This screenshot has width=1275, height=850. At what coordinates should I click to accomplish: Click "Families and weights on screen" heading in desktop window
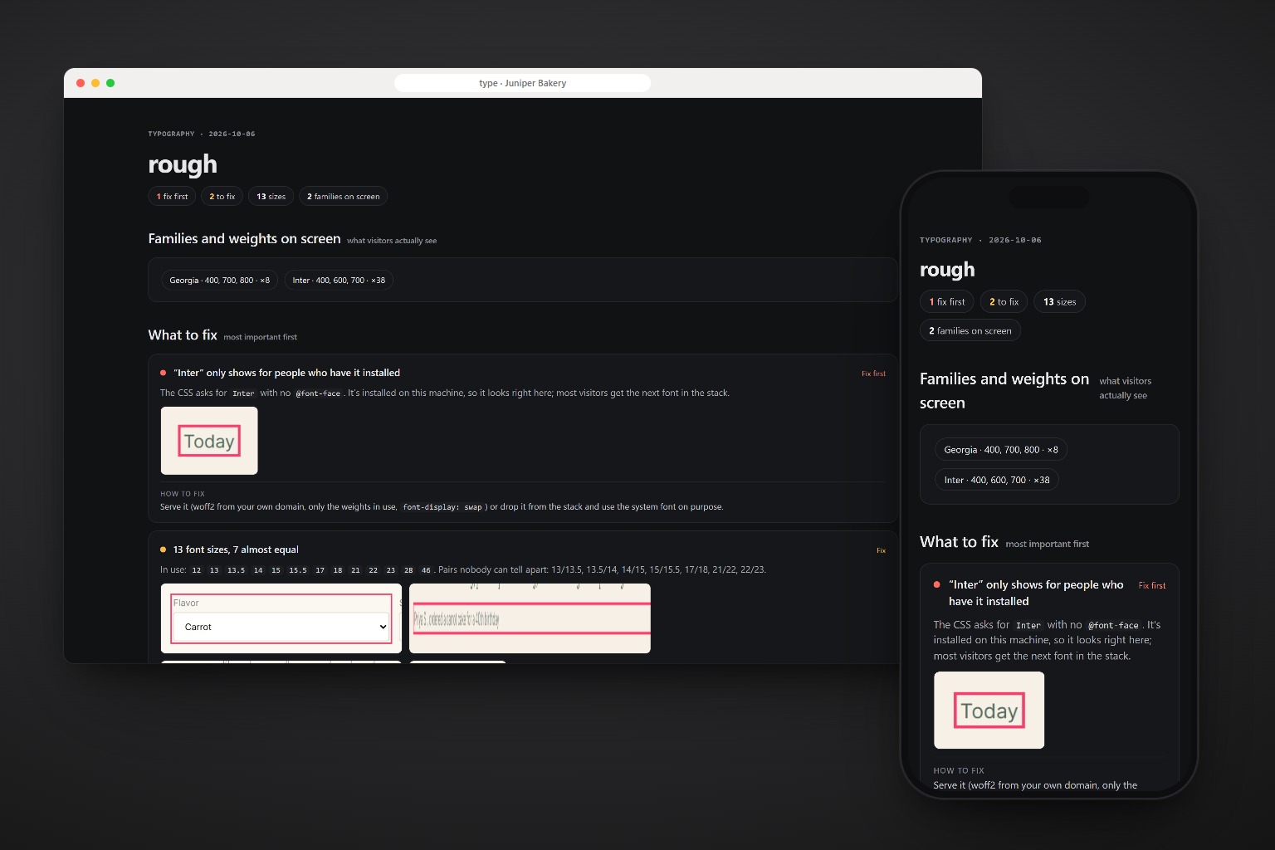244,239
